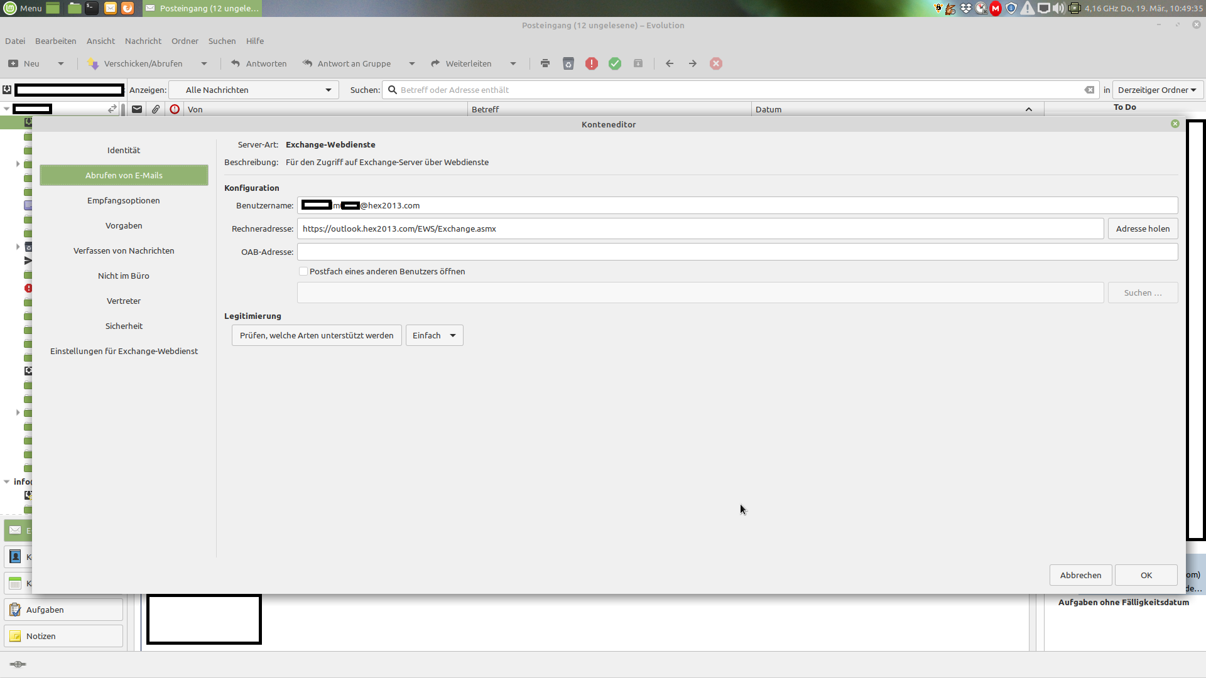Open Dropbox tray icon in system panel

pos(966,8)
